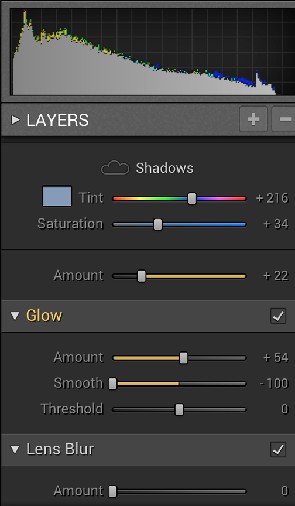Disable the Glow effect checkbox
The width and height of the screenshot is (295, 506).
point(278,316)
